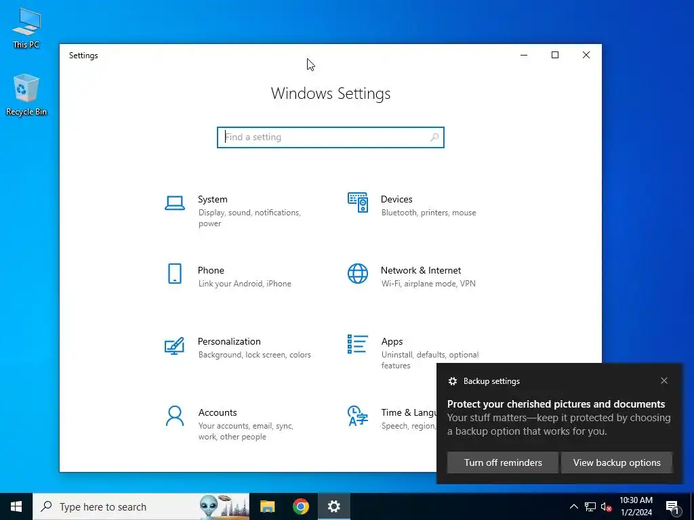Focus the Find a setting search field
694x520 pixels.
[x=331, y=137]
